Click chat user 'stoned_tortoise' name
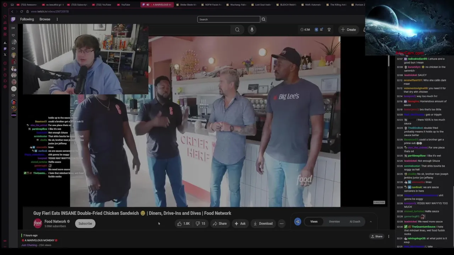 tap(414, 211)
